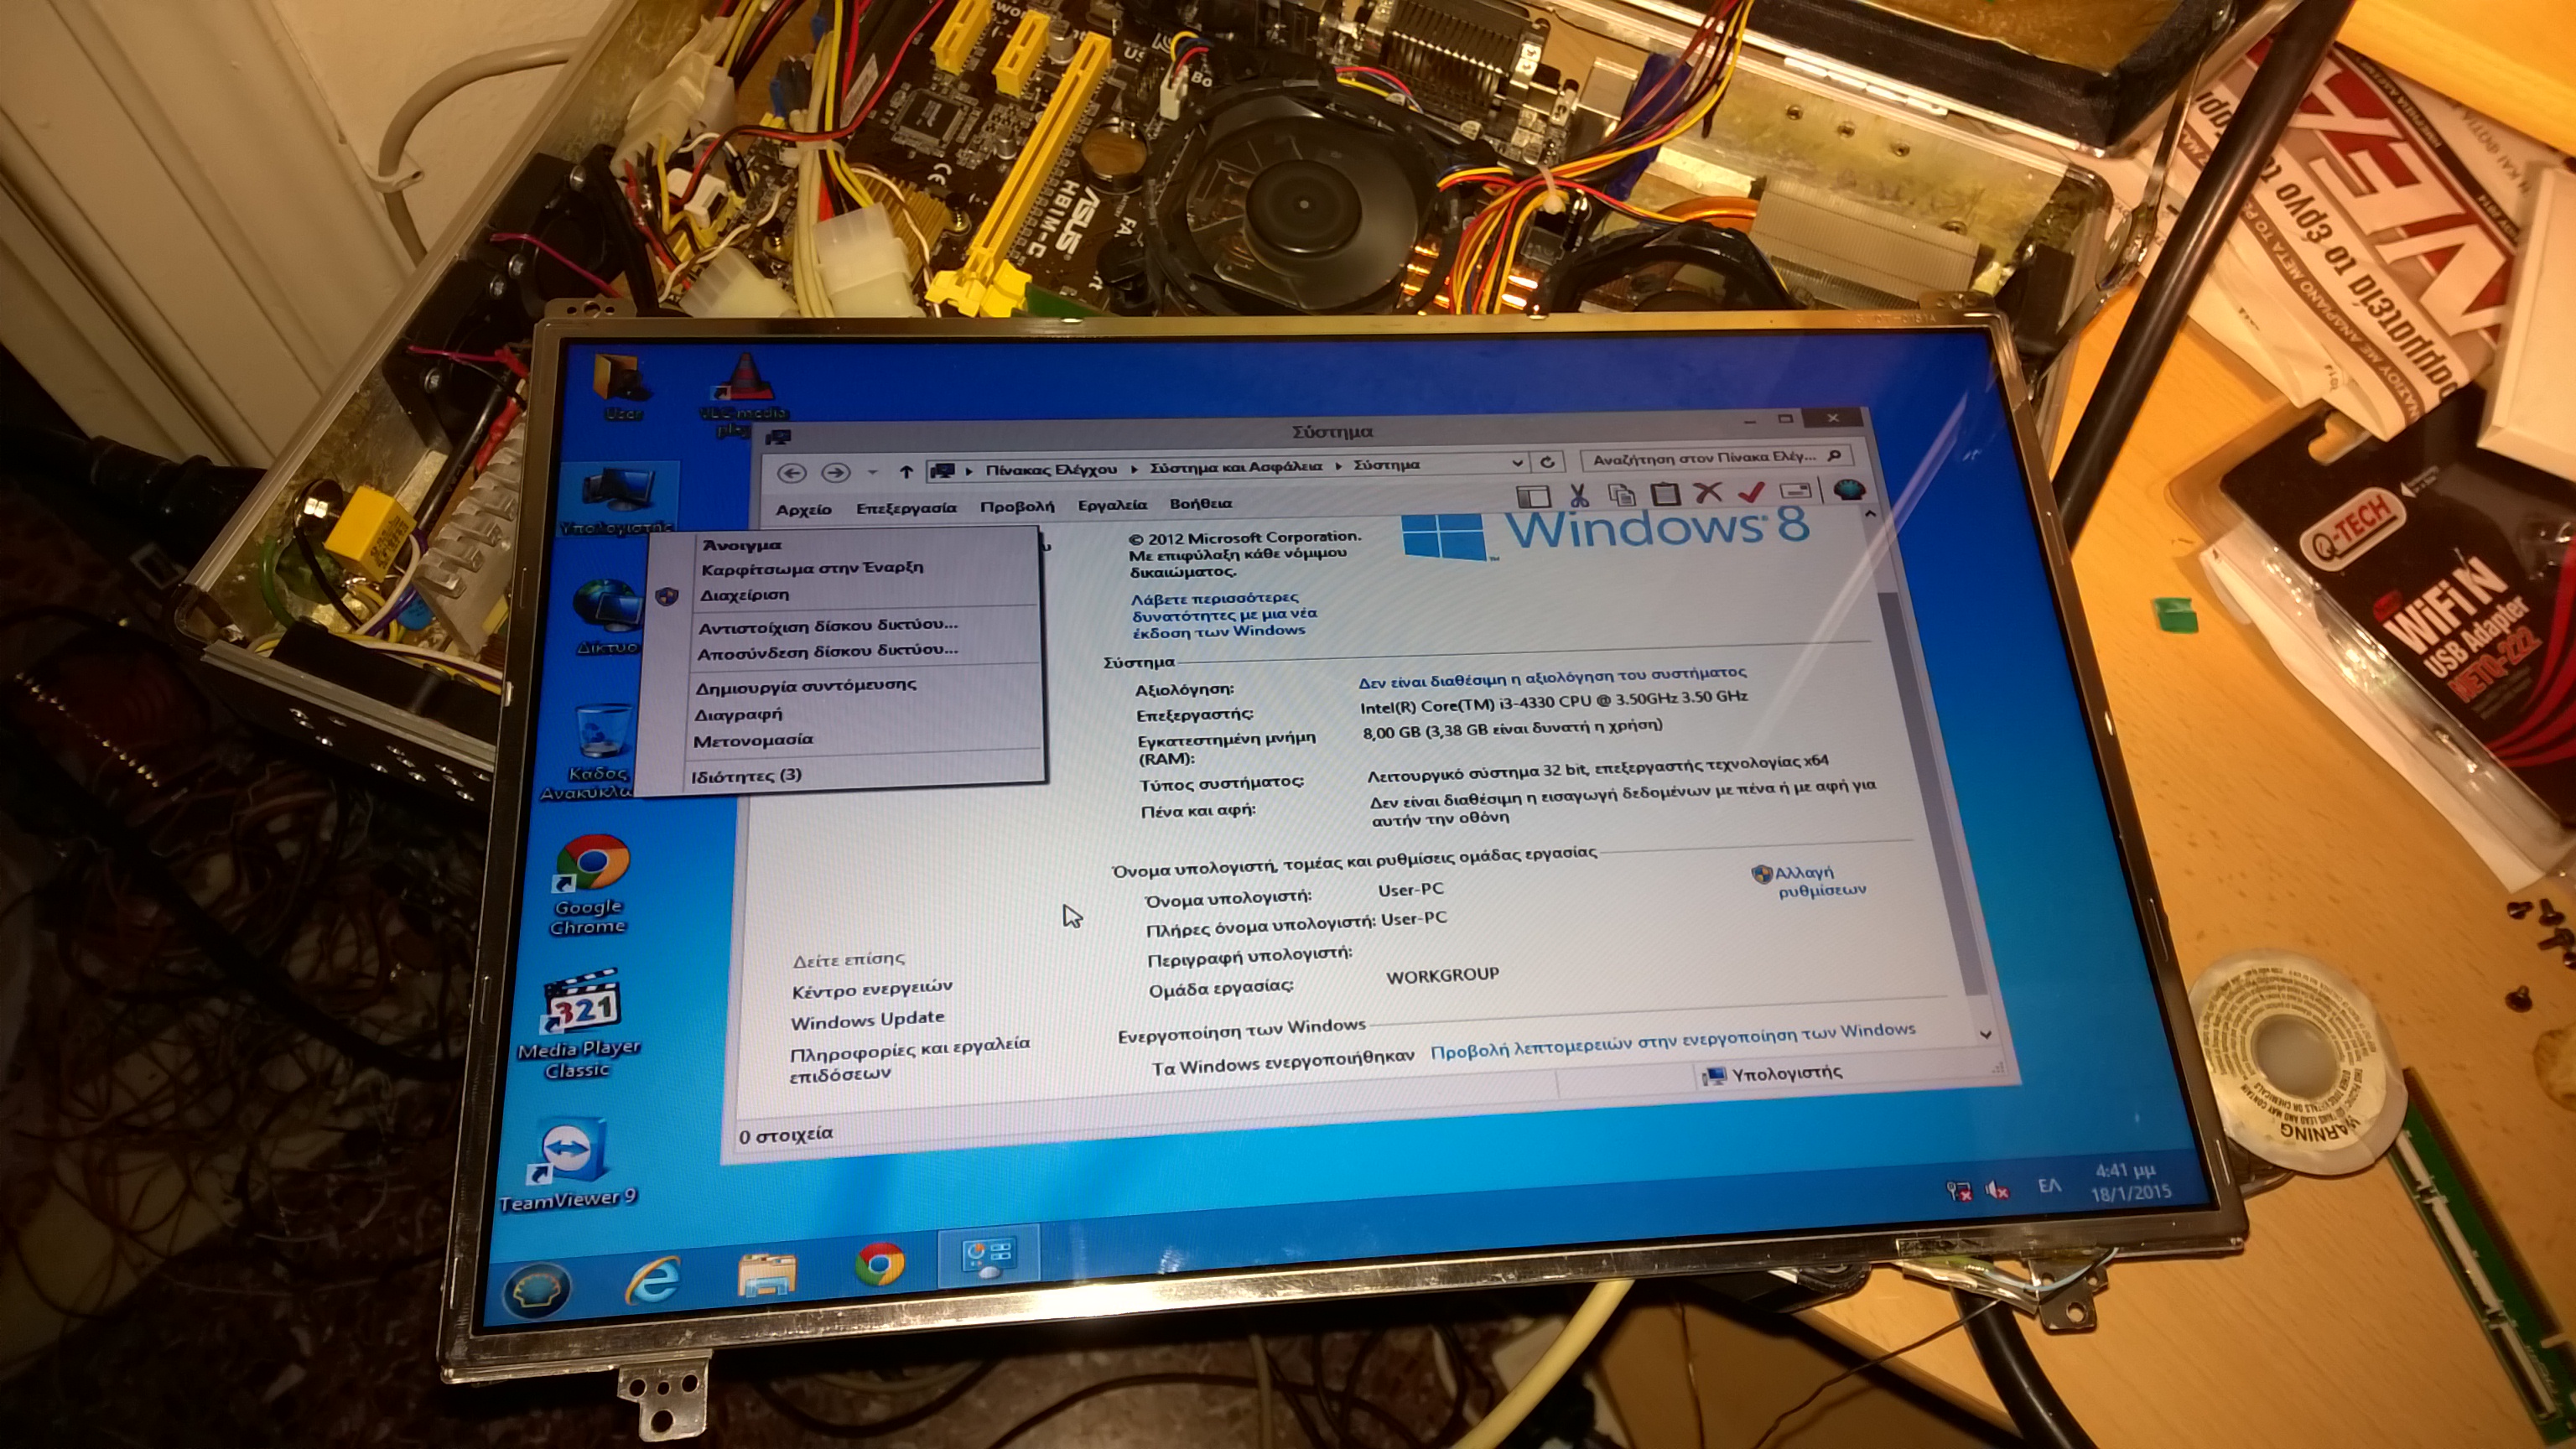Choose Διαχείριση in the context menu
This screenshot has height=1449, width=2576.
[x=744, y=595]
